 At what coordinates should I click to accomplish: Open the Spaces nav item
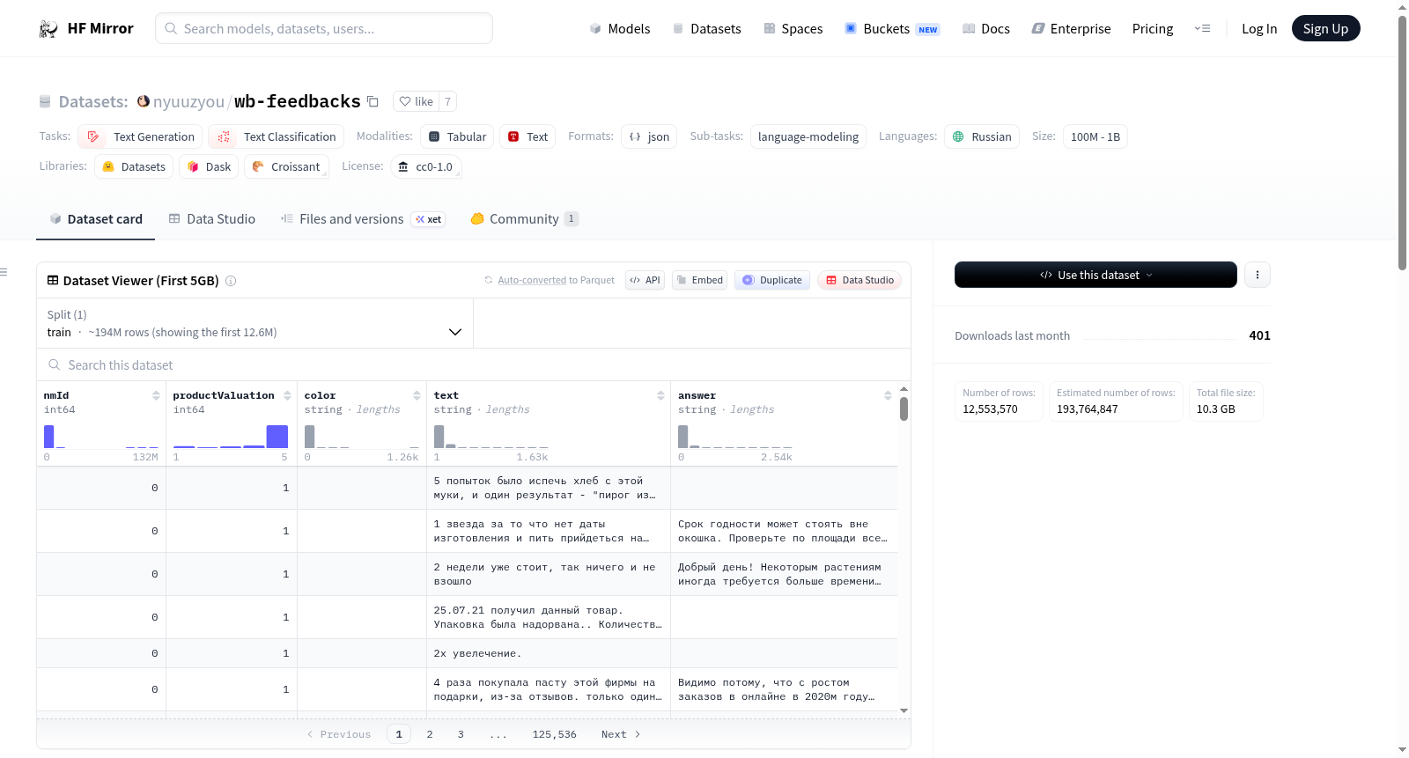[793, 28]
